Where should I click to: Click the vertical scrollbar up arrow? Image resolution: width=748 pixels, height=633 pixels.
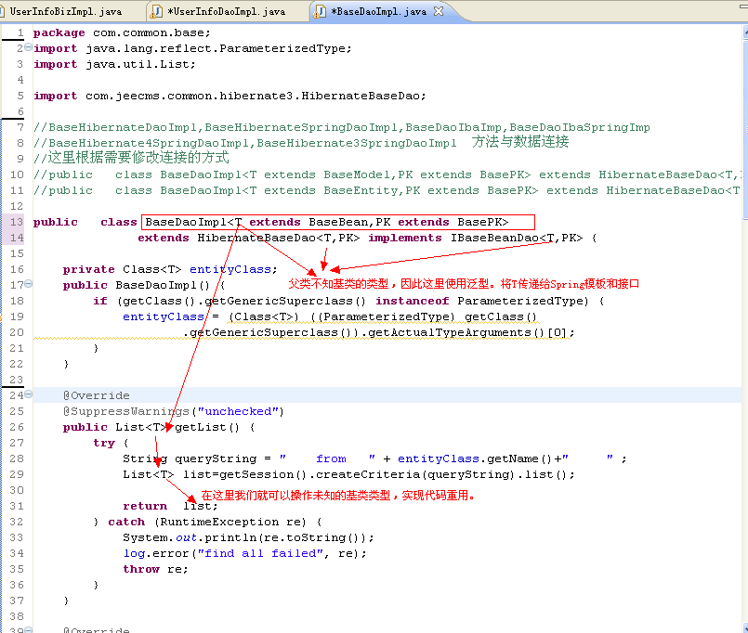point(745,32)
